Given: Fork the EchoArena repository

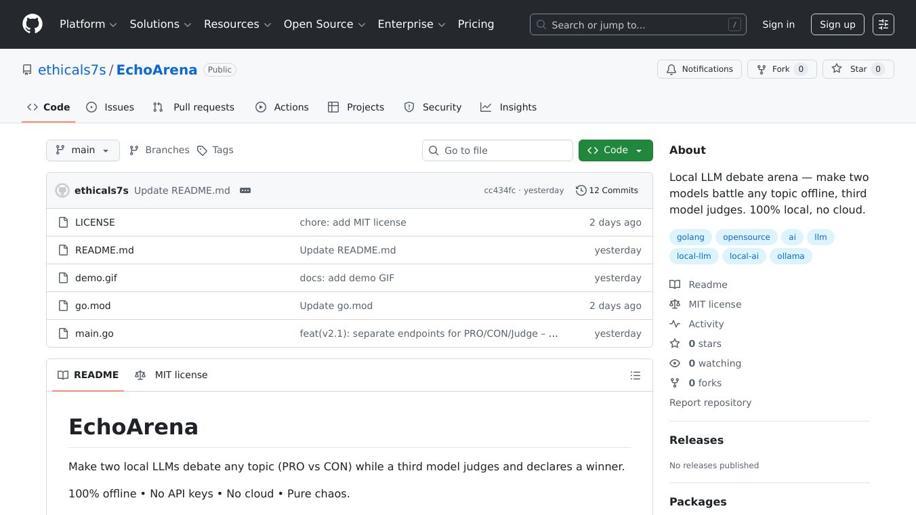Looking at the screenshot, I should [x=781, y=69].
